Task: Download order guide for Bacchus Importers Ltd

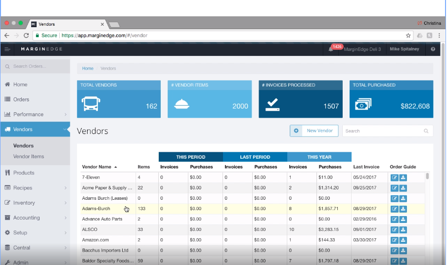Action: pyautogui.click(x=403, y=251)
